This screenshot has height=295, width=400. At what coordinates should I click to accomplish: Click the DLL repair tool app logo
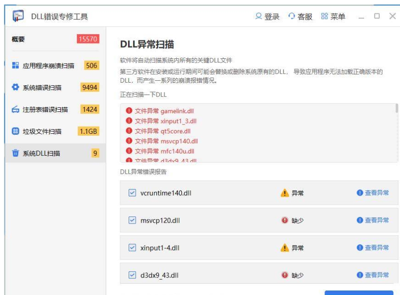18,16
